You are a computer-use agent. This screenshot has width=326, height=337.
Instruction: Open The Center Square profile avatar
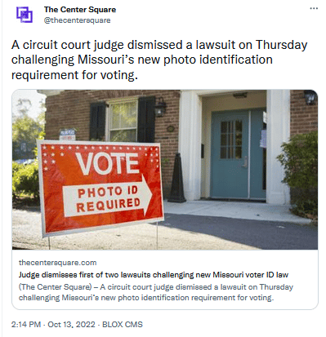click(x=25, y=15)
